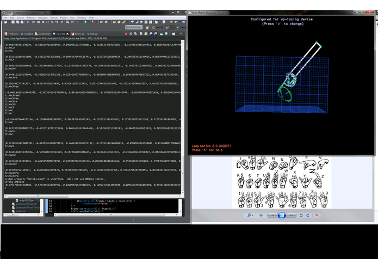This screenshot has height=269, width=378.
Task: Click the Open Console icon
Action: (x=173, y=34)
